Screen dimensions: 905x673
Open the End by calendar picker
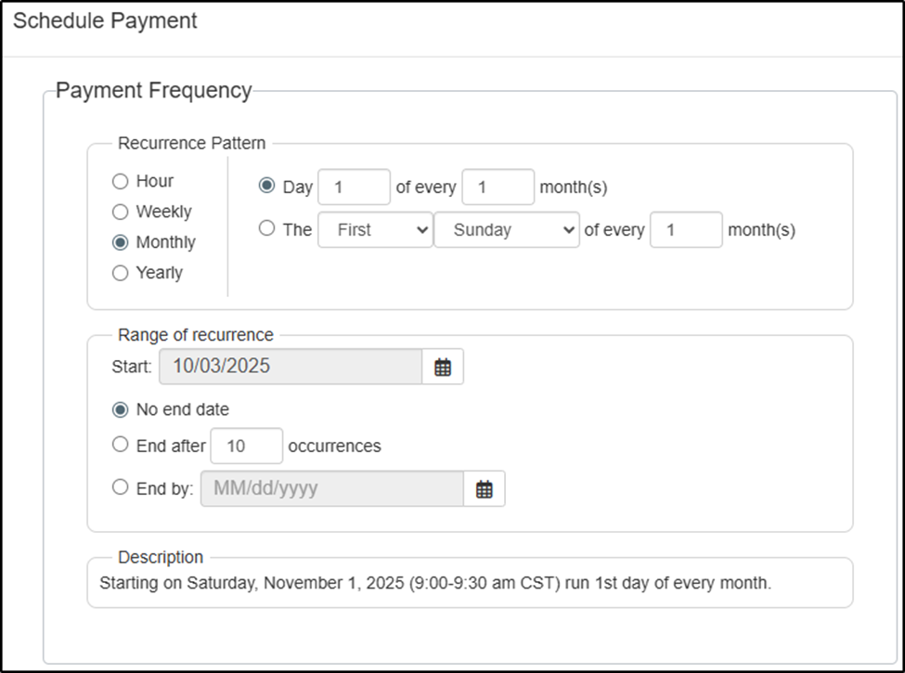pyautogui.click(x=484, y=489)
